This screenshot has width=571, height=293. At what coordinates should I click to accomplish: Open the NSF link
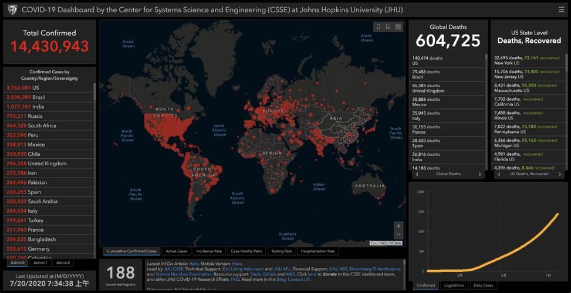(343, 269)
